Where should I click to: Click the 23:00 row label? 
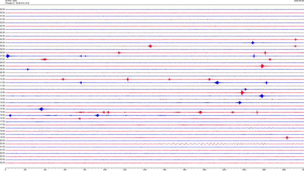(x=2, y=160)
